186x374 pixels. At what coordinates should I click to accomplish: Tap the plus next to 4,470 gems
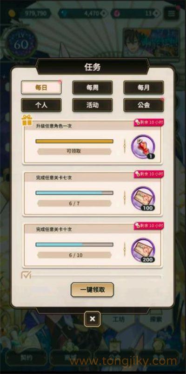tap(103, 14)
